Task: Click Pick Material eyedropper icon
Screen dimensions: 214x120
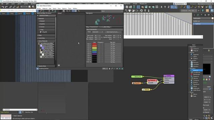Action: [41, 11]
